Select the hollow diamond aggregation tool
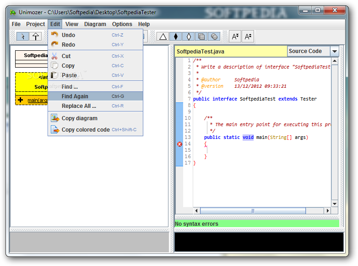Screen dimensions: 358x266 coord(189,37)
